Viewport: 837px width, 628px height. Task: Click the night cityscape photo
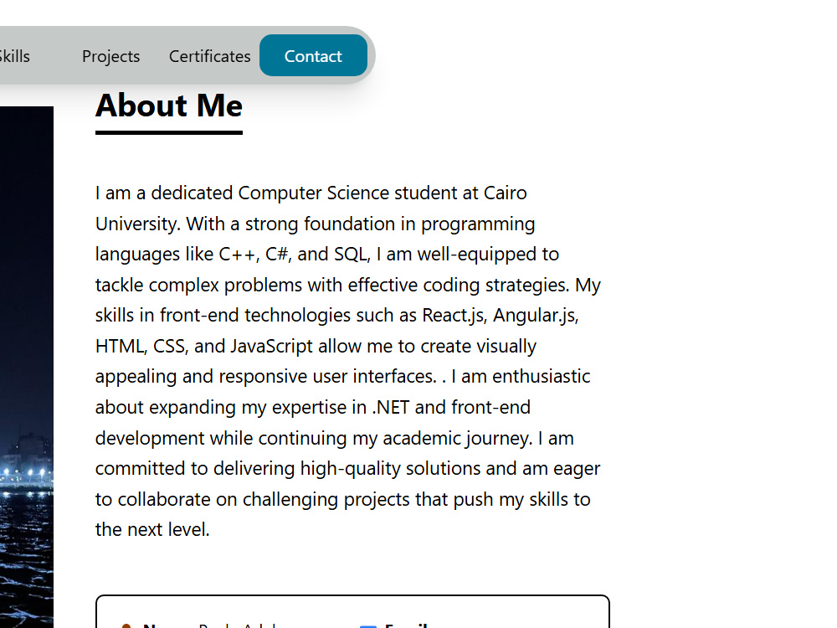pyautogui.click(x=27, y=367)
